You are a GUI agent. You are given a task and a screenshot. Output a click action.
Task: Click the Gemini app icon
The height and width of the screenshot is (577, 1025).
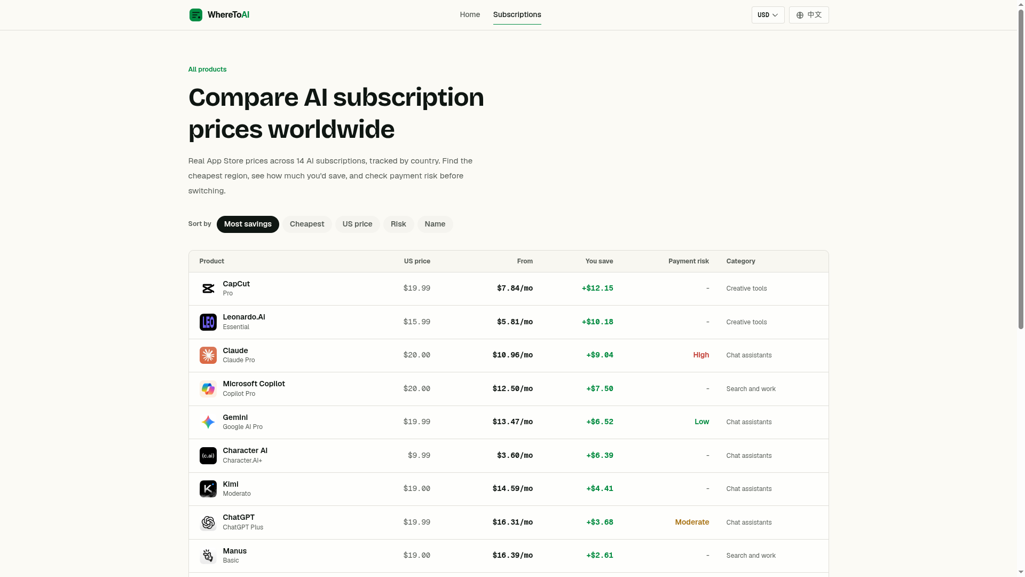[x=208, y=422]
